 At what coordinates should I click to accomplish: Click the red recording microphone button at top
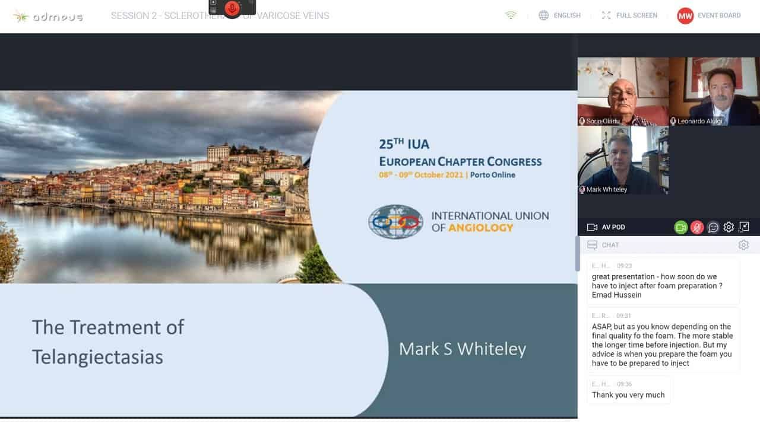tap(232, 8)
